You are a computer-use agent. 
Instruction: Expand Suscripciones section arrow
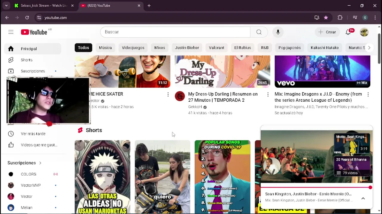[x=40, y=163]
